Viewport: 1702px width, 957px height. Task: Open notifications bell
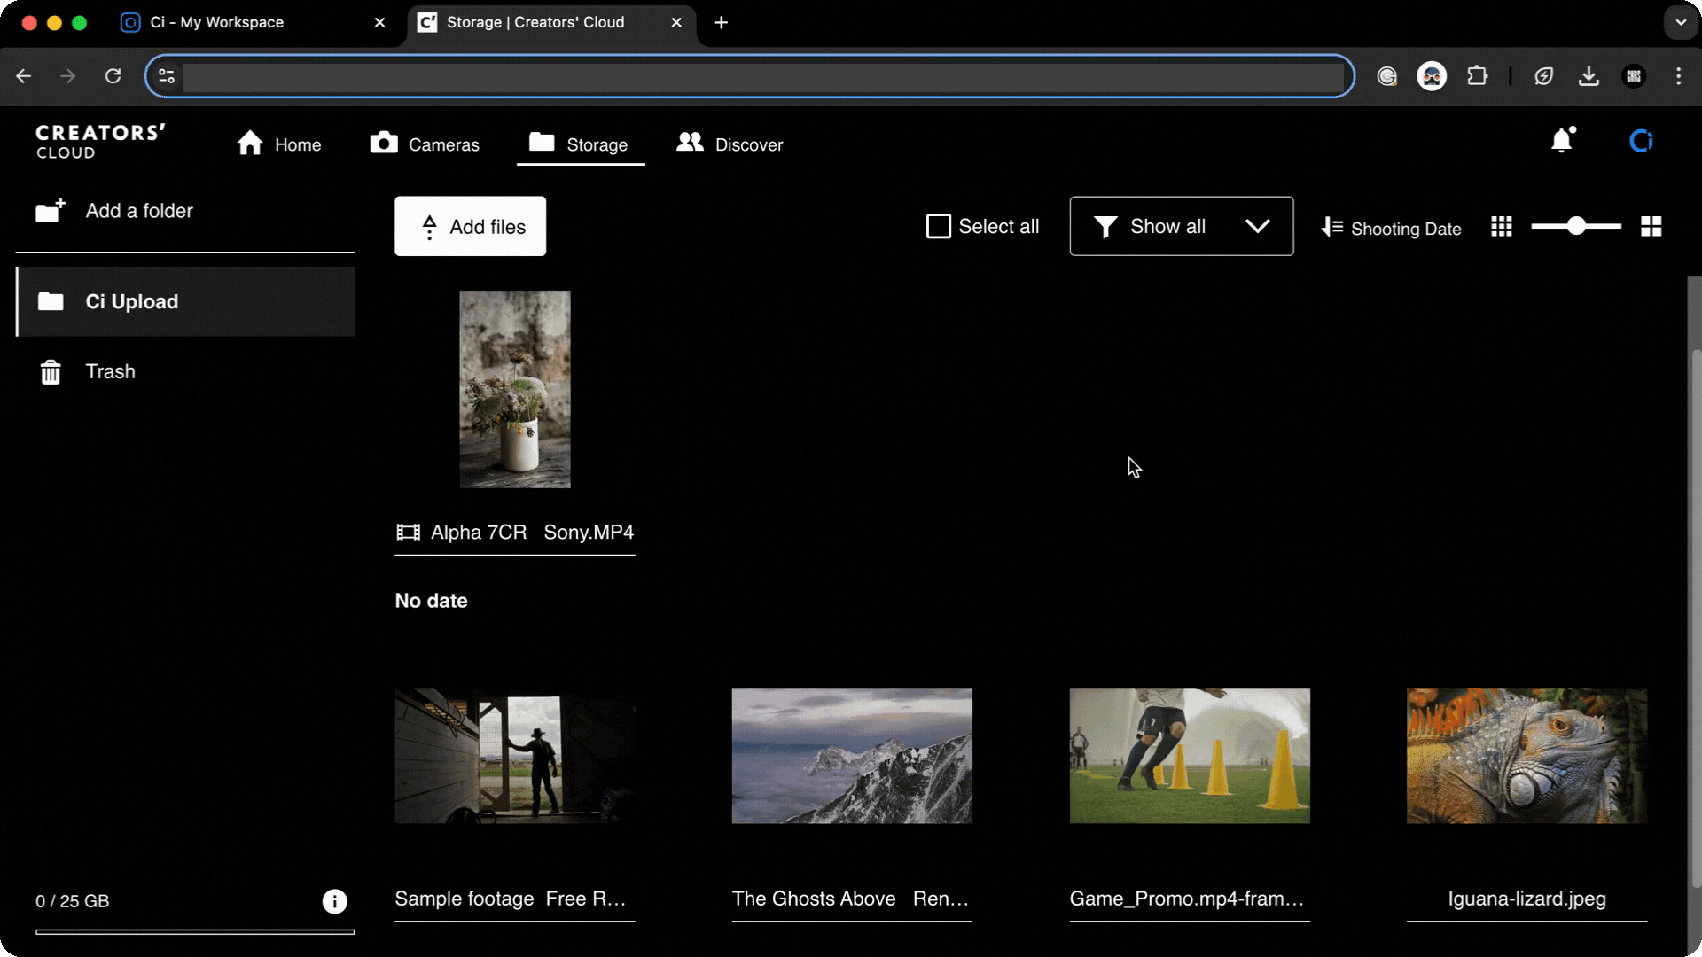tap(1563, 140)
